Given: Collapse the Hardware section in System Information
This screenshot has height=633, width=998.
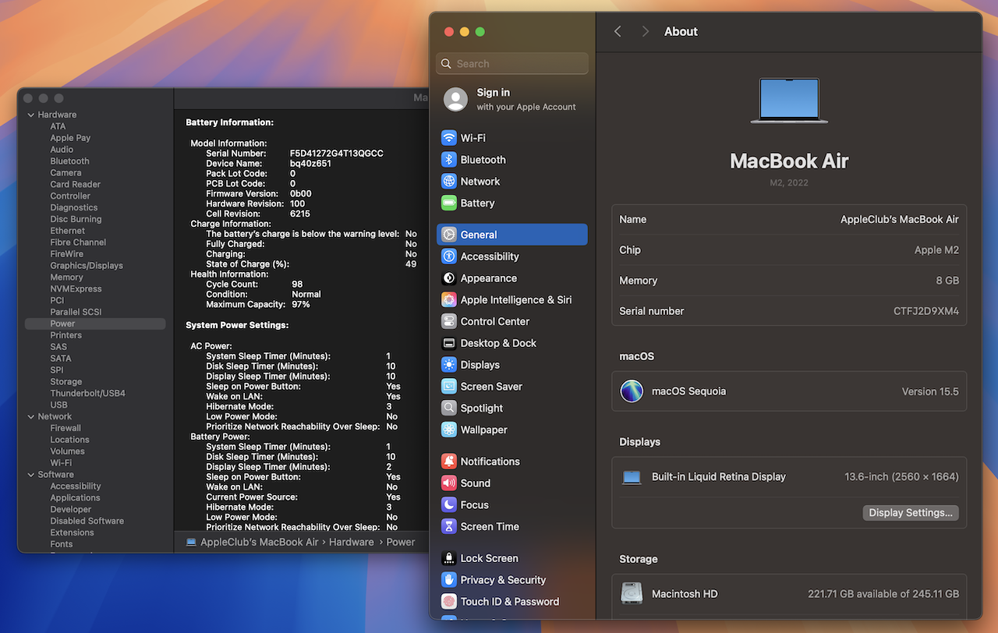Looking at the screenshot, I should [31, 115].
